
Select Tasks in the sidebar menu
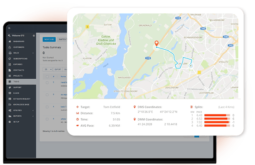click(x=21, y=82)
